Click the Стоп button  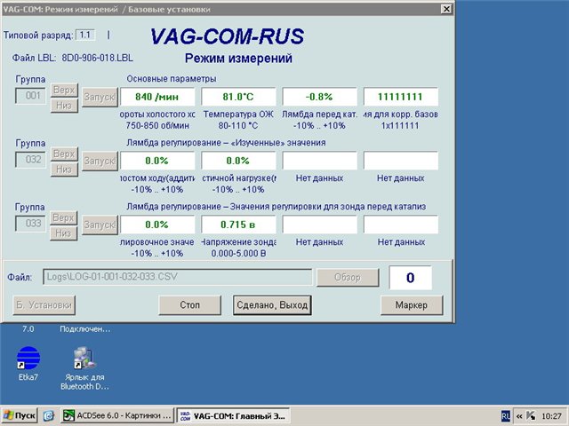[189, 305]
